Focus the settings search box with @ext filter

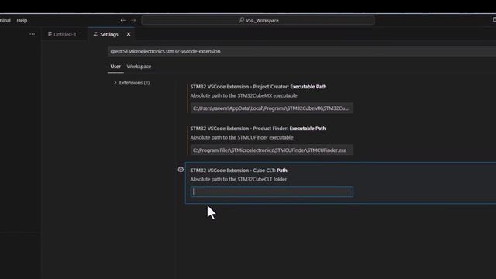click(301, 51)
